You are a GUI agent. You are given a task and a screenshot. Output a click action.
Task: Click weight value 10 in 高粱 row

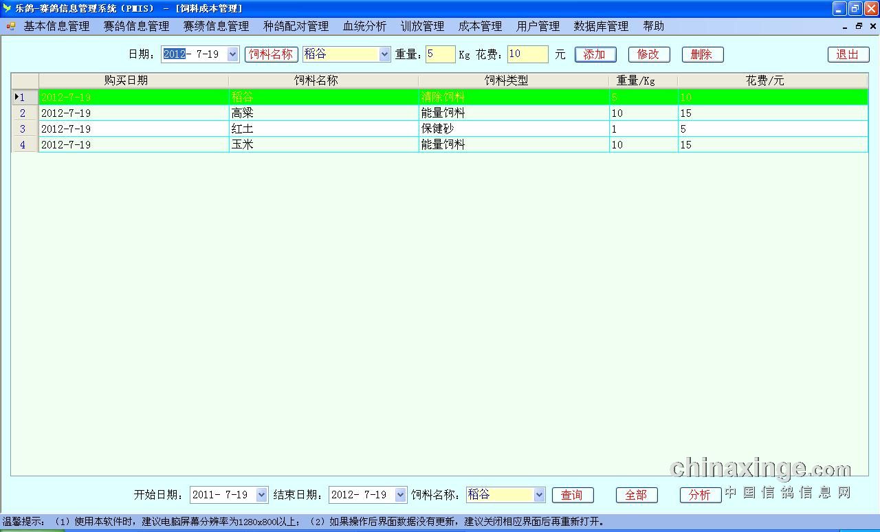[643, 113]
